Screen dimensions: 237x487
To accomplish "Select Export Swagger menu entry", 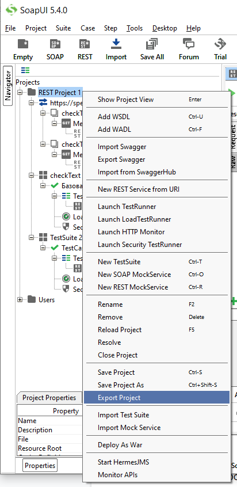I will [156, 159].
